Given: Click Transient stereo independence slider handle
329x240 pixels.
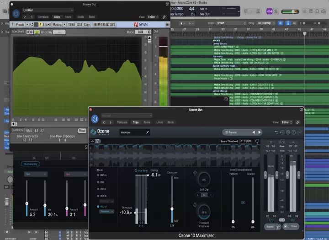Looking at the screenshot, I should click(233, 222).
